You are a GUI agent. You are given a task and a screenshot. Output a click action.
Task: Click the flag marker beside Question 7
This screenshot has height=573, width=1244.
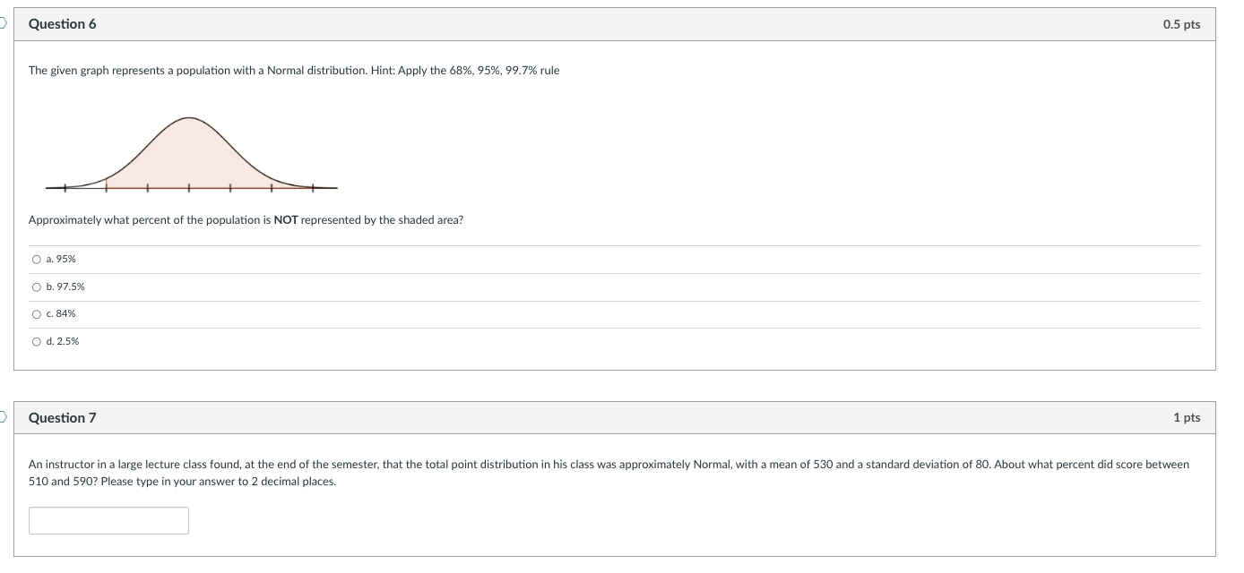3,415
